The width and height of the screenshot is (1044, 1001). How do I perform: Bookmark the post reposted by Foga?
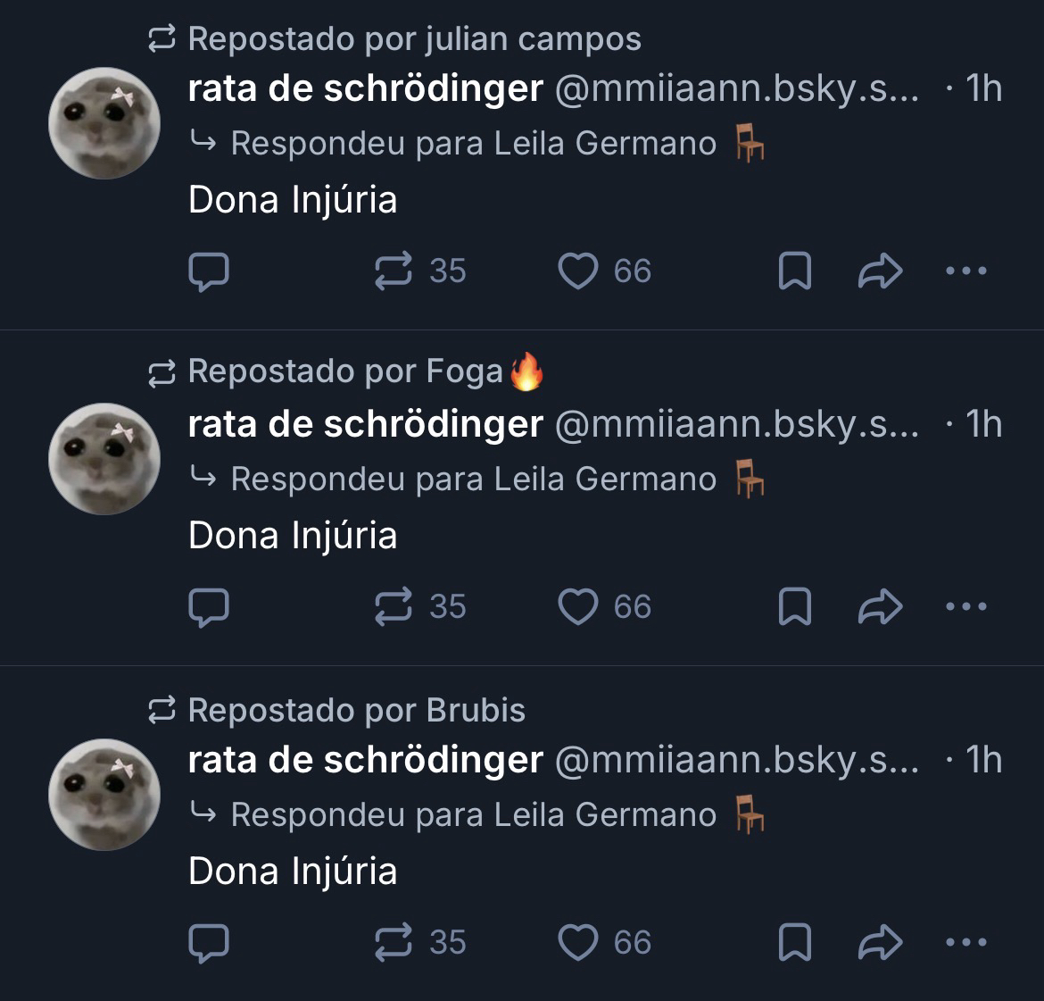click(794, 606)
